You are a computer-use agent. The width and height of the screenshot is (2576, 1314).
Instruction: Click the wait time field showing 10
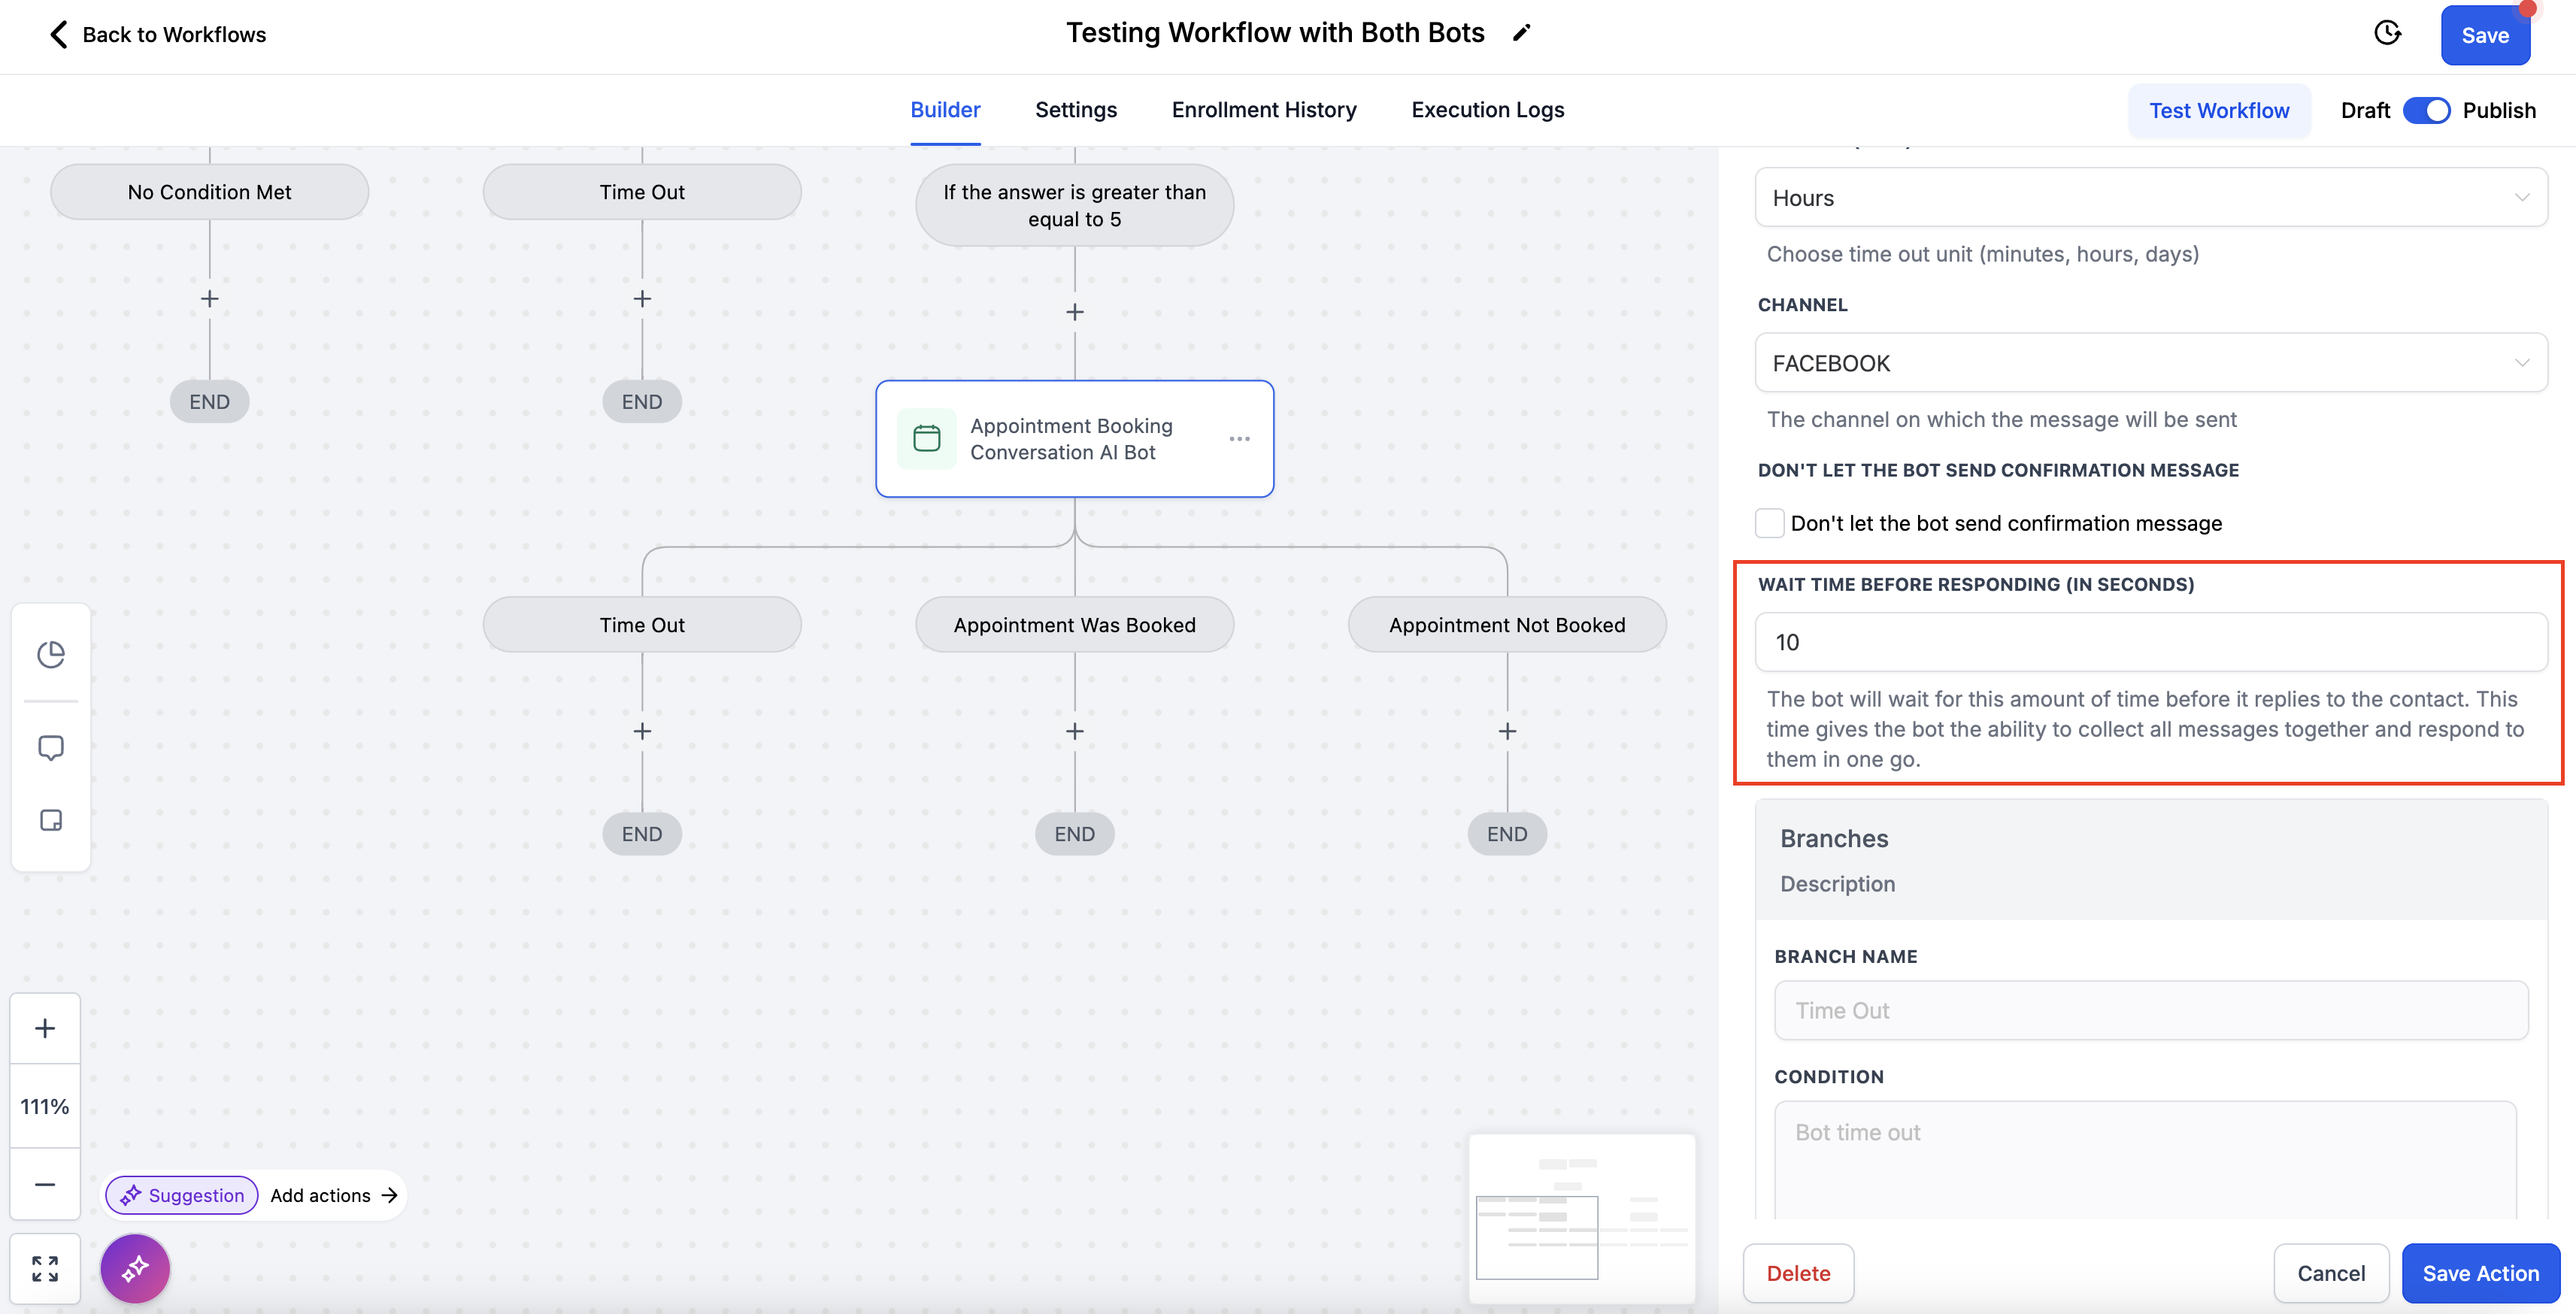point(2151,642)
